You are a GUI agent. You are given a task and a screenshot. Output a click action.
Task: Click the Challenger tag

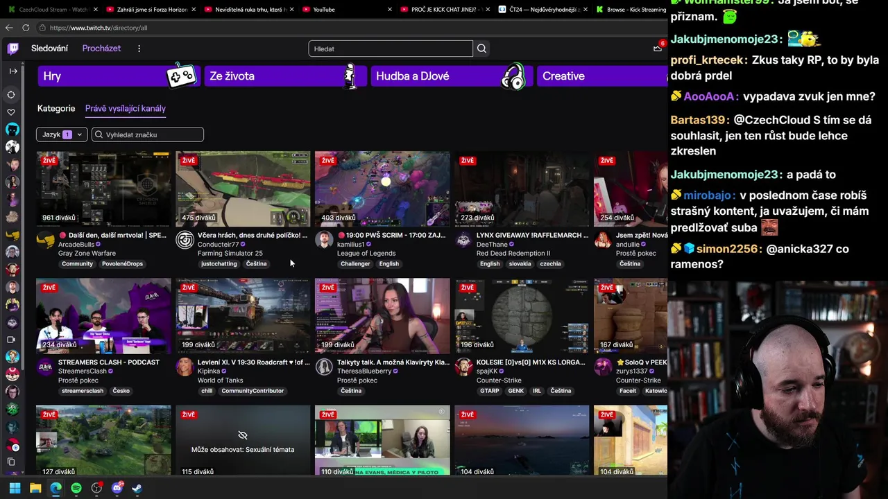(355, 264)
